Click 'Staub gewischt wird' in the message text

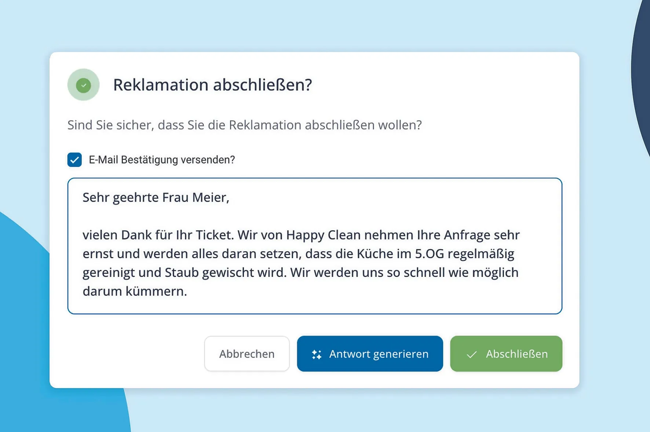point(224,273)
